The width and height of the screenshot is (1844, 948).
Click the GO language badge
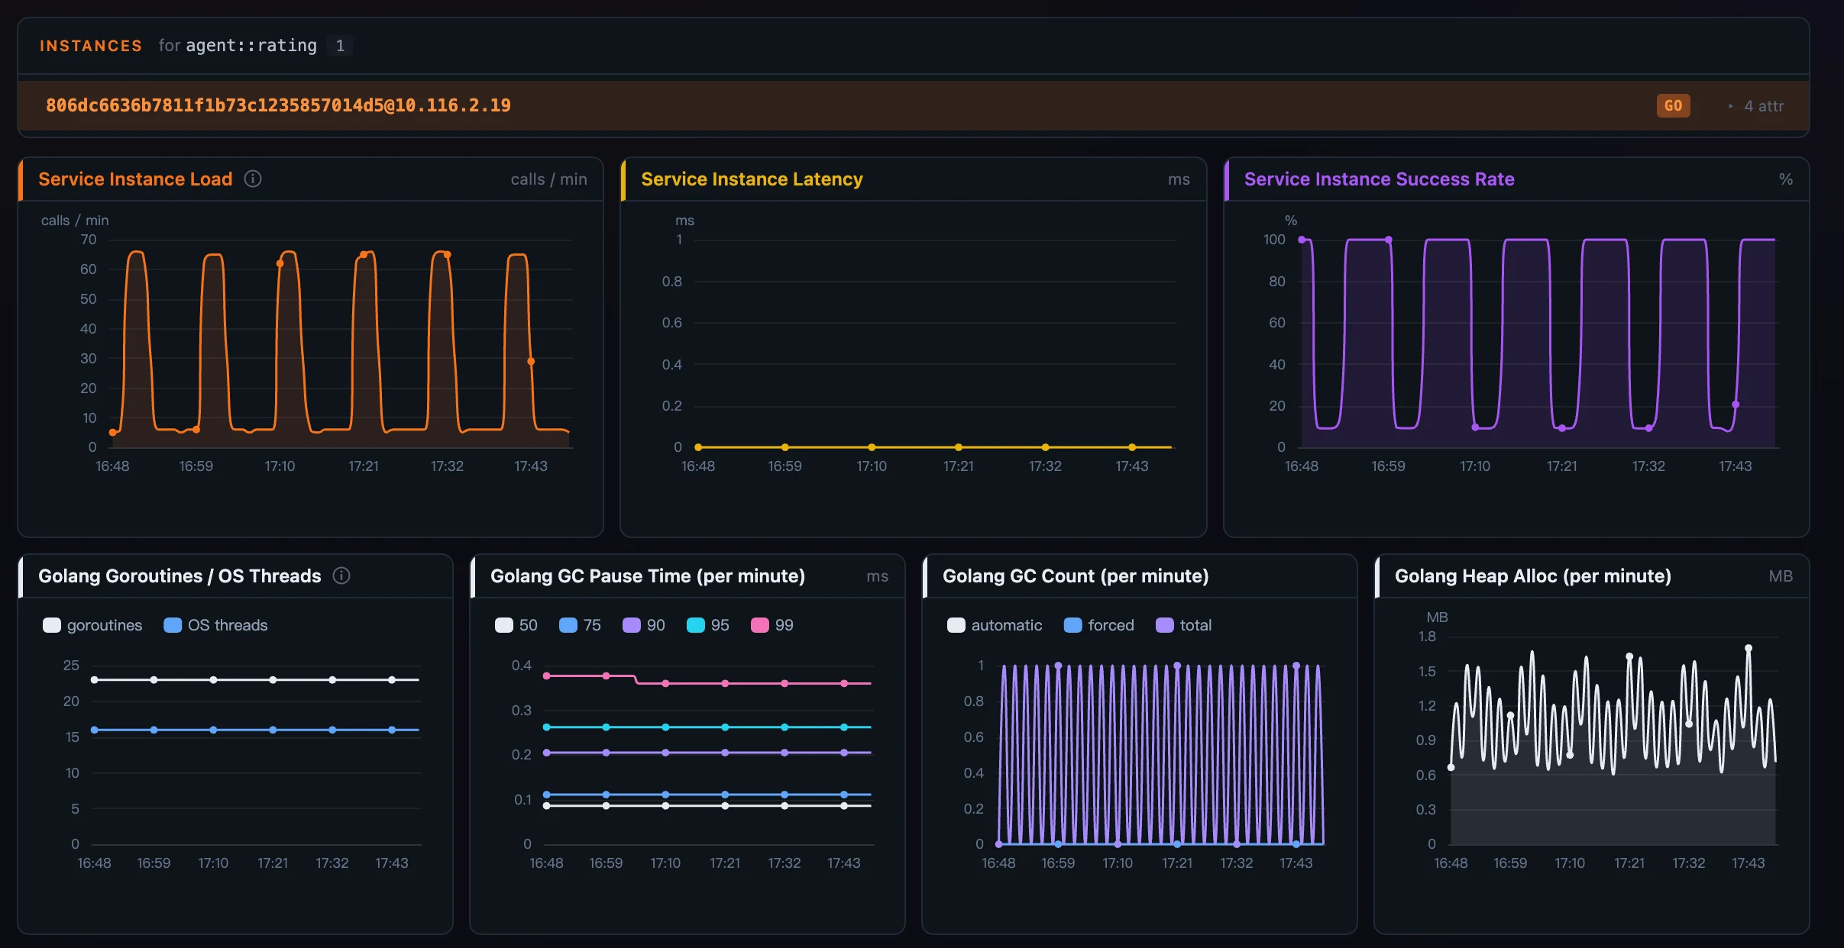tap(1673, 106)
